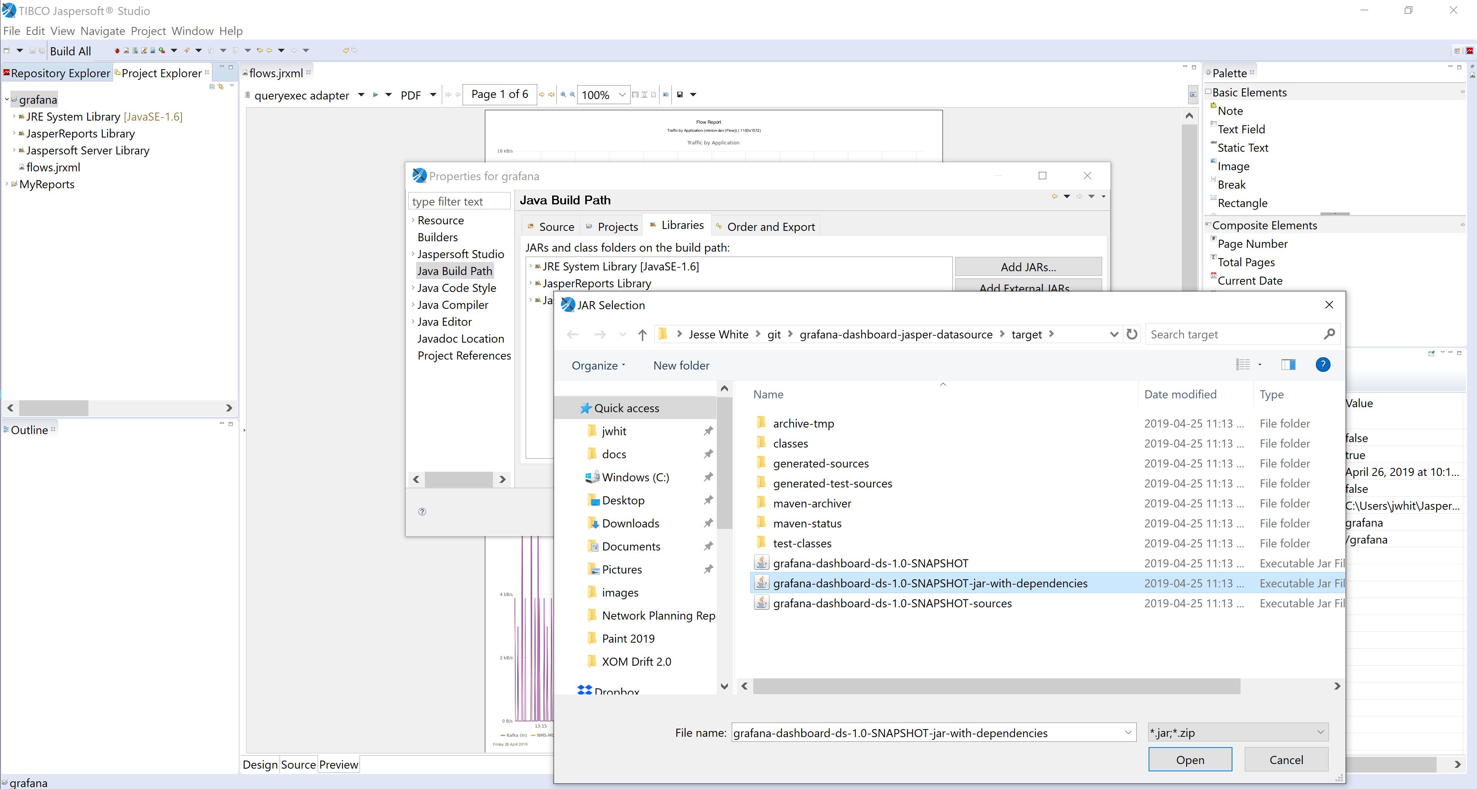This screenshot has width=1477, height=789.
Task: Go to the next preview page arrow
Action: pyautogui.click(x=541, y=95)
